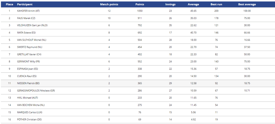
Task: Click GRETILLAT Xavier (CH) name
Action: point(29,54)
